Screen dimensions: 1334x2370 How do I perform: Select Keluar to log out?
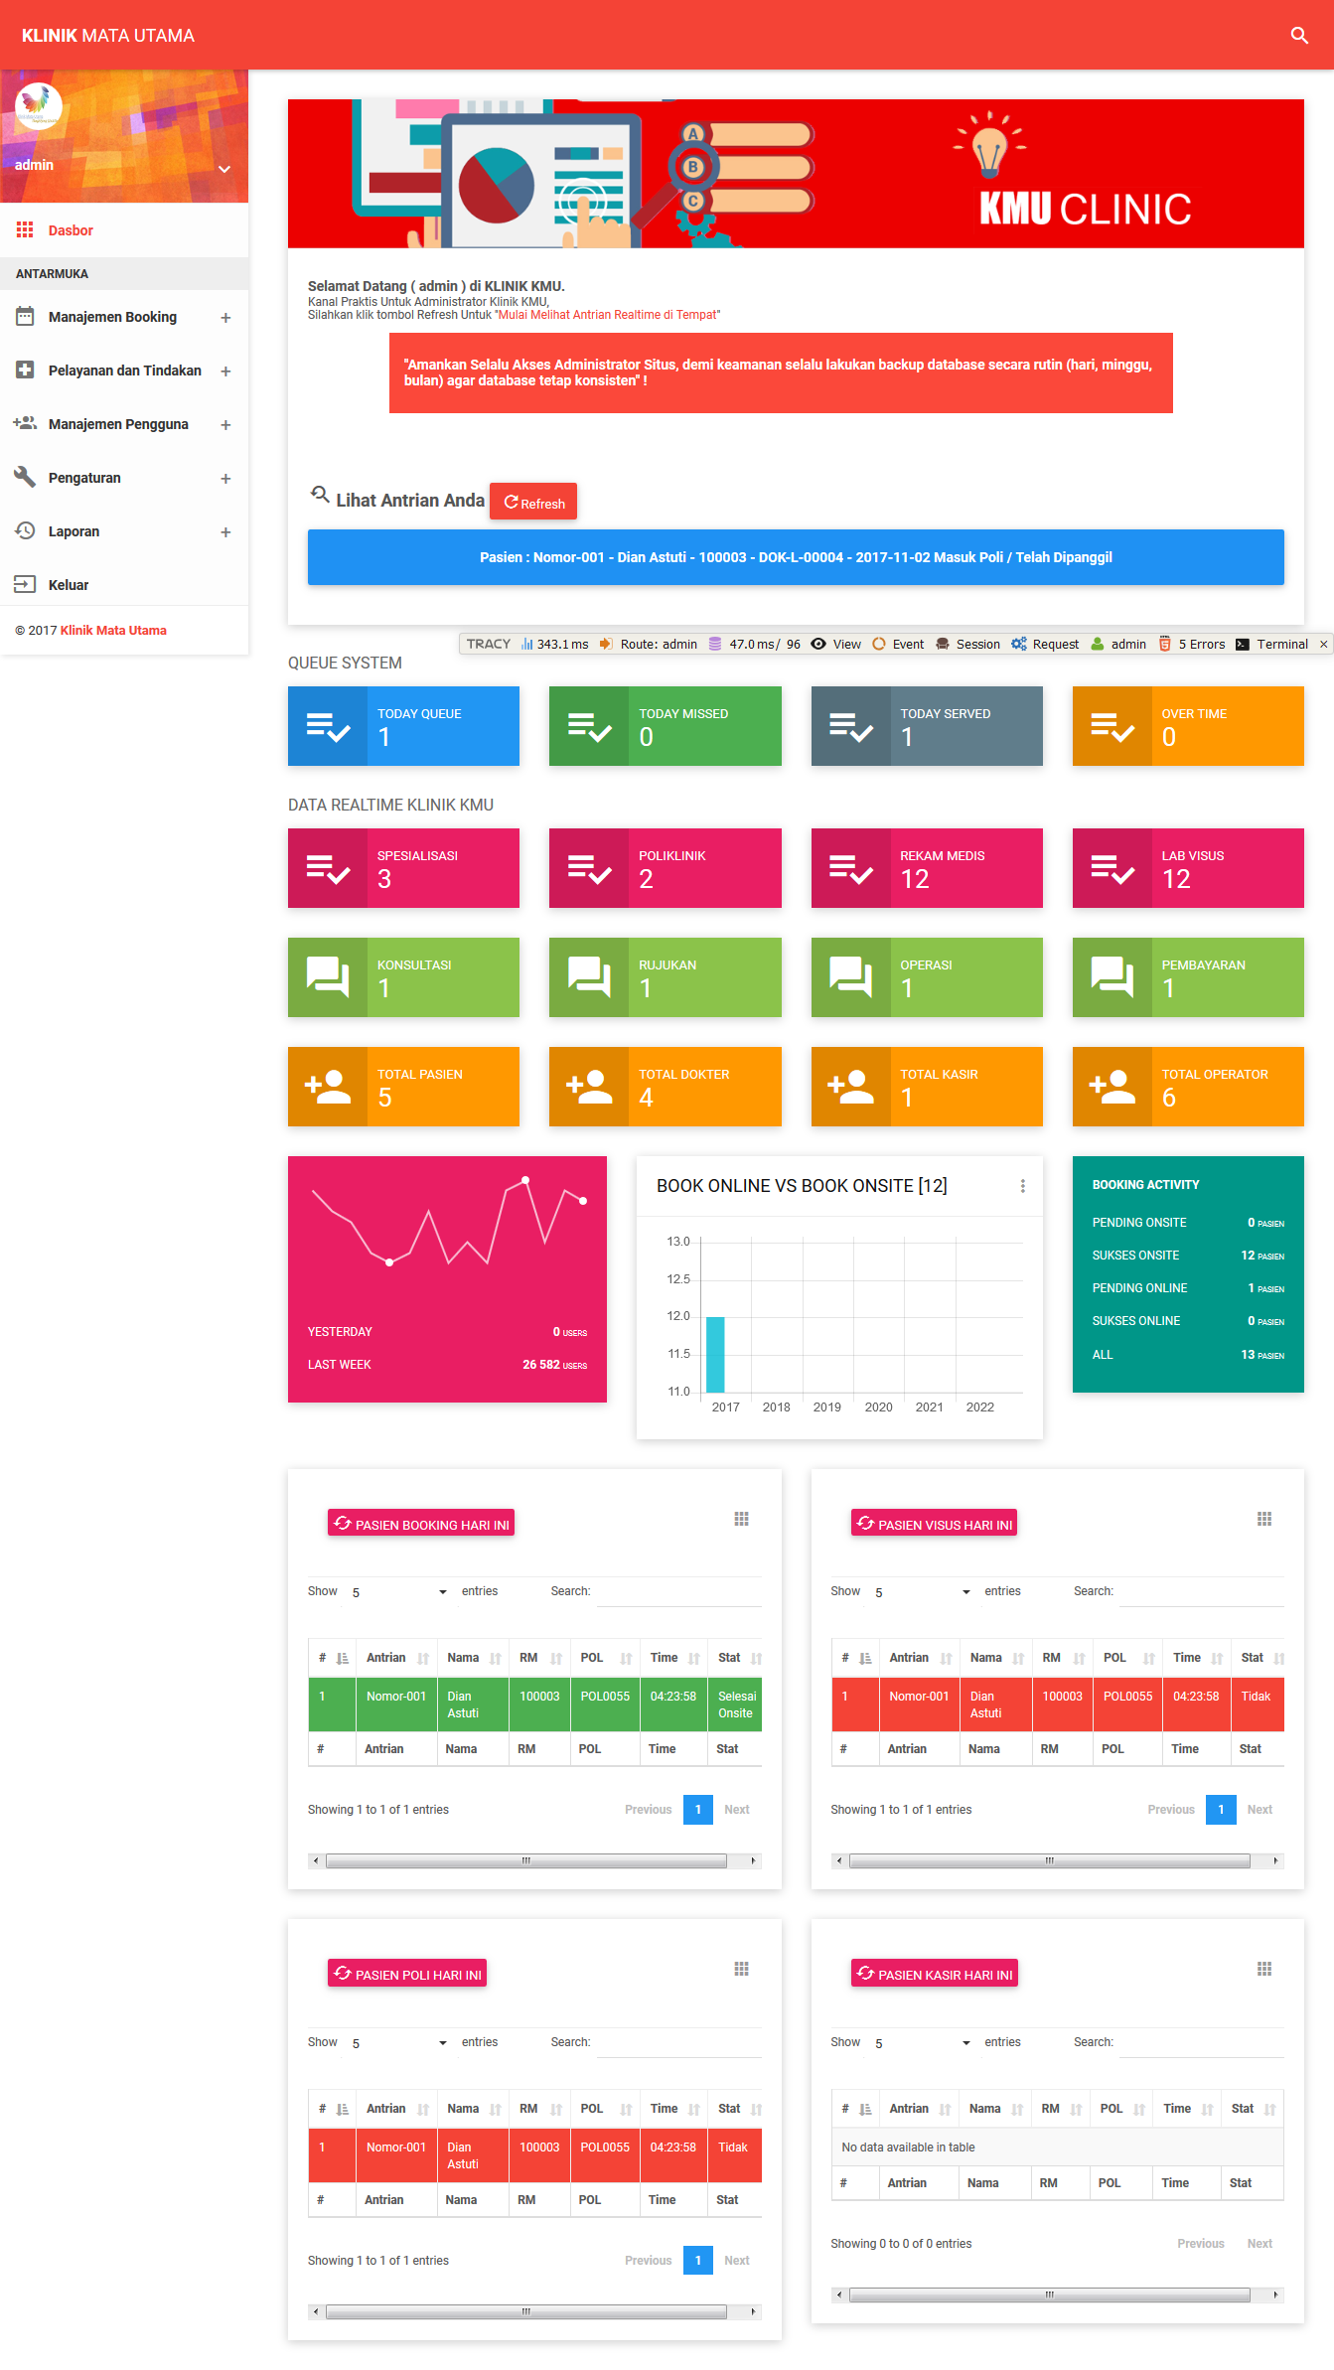pyautogui.click(x=69, y=585)
